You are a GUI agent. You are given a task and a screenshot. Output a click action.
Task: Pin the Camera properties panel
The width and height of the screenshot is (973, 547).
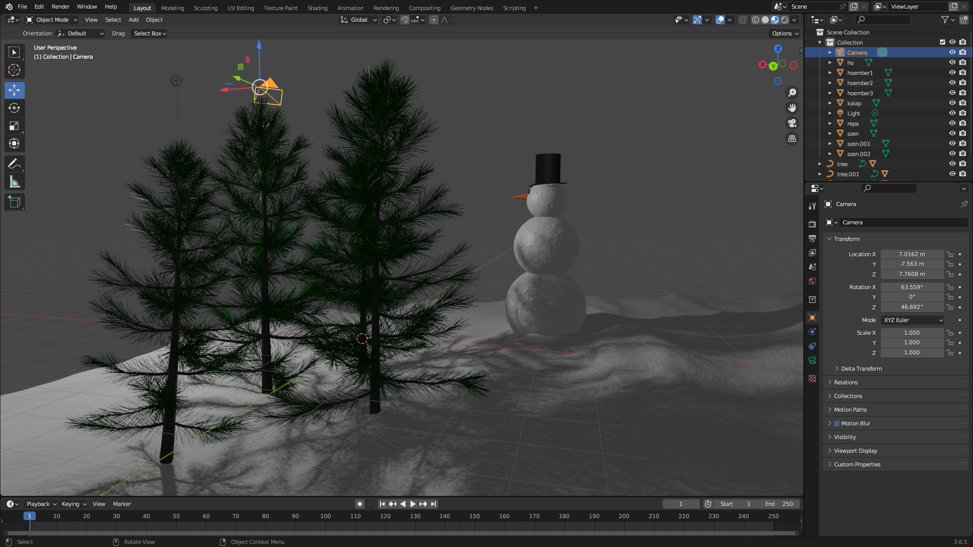964,204
